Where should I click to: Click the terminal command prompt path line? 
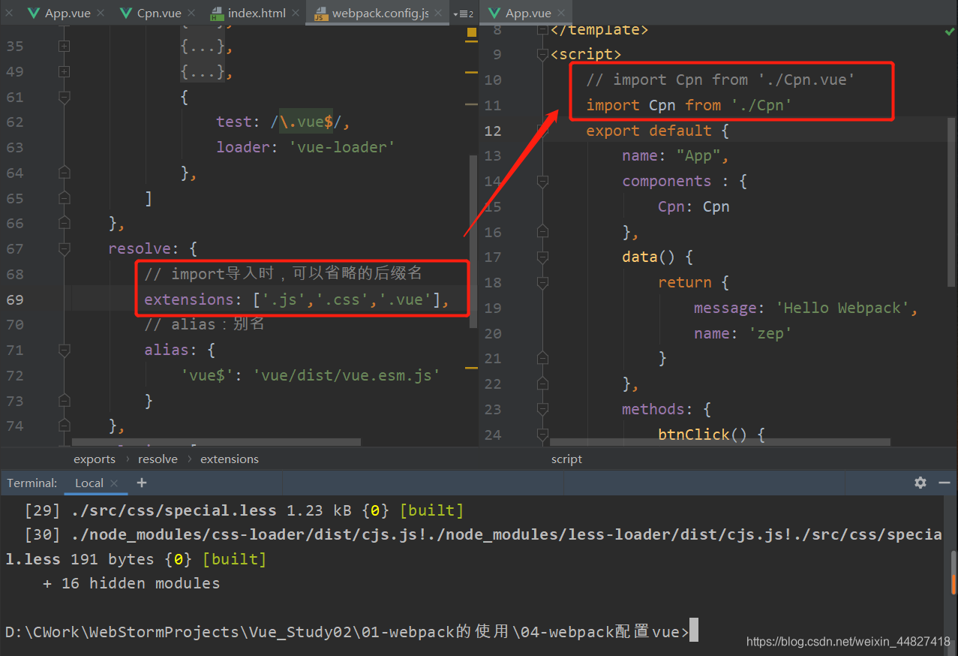tap(347, 632)
